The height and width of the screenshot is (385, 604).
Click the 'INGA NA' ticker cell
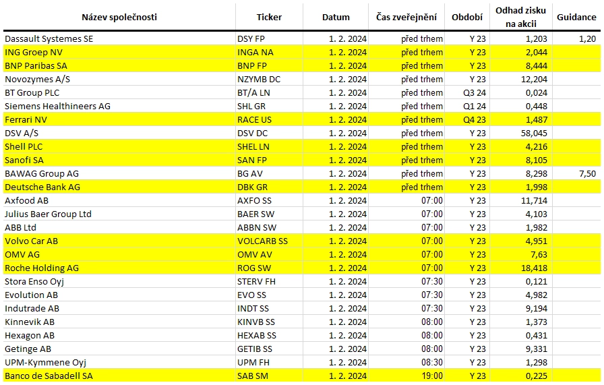[269, 52]
